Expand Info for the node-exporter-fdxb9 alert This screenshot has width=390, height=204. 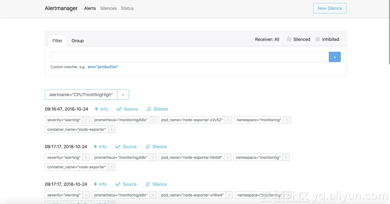[x=100, y=147]
